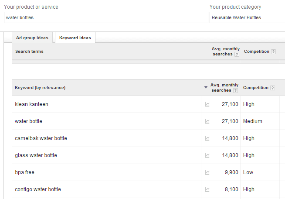The width and height of the screenshot is (285, 199).
Task: Click 'High' competition for klean kanteen
Action: tap(249, 104)
